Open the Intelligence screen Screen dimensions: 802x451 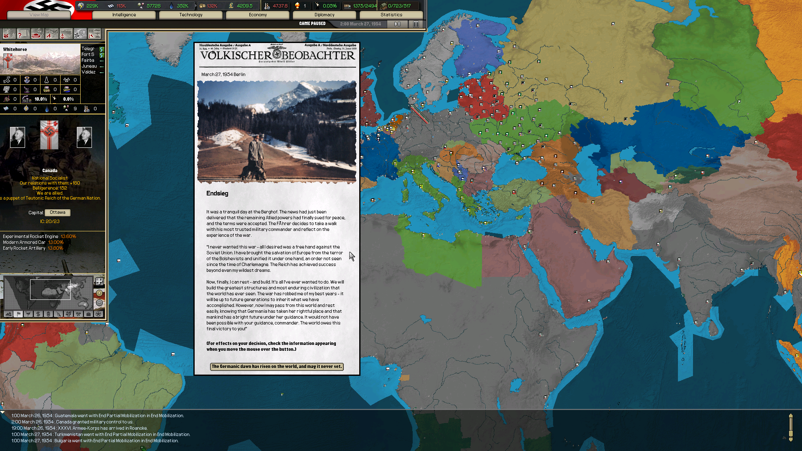(x=124, y=15)
